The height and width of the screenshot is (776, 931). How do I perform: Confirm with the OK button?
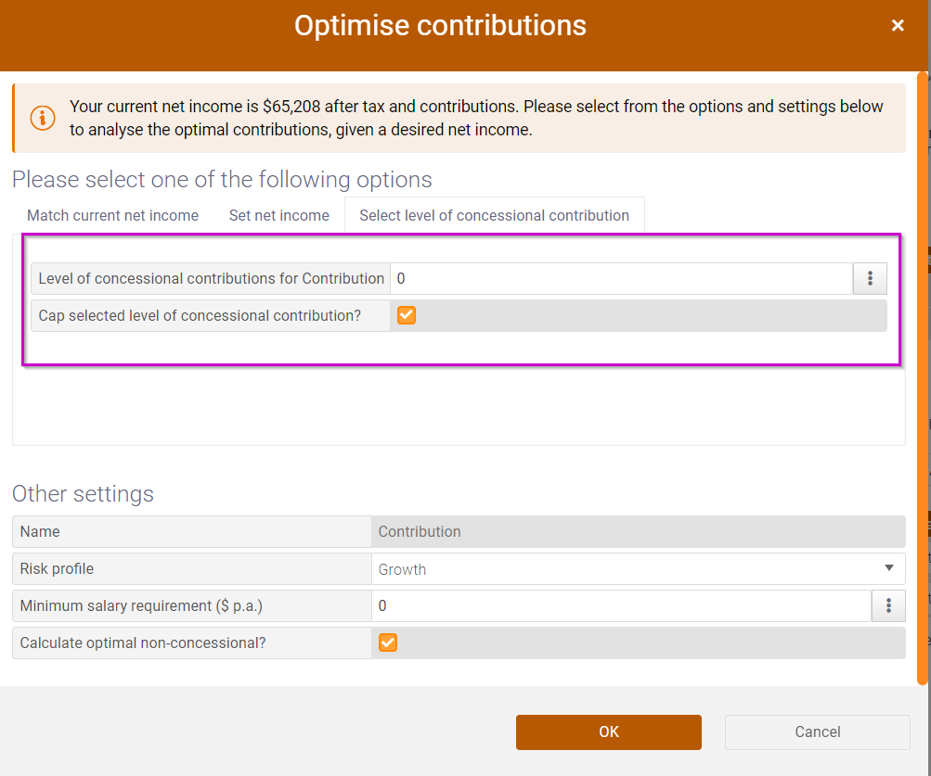608,731
